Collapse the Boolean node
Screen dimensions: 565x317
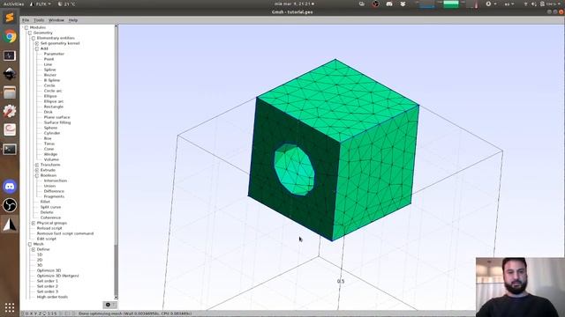[37, 175]
